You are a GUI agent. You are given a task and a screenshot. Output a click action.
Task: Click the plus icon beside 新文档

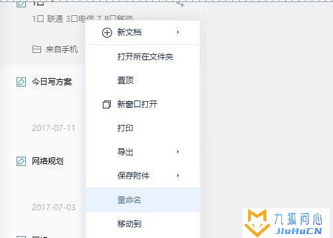tap(107, 32)
